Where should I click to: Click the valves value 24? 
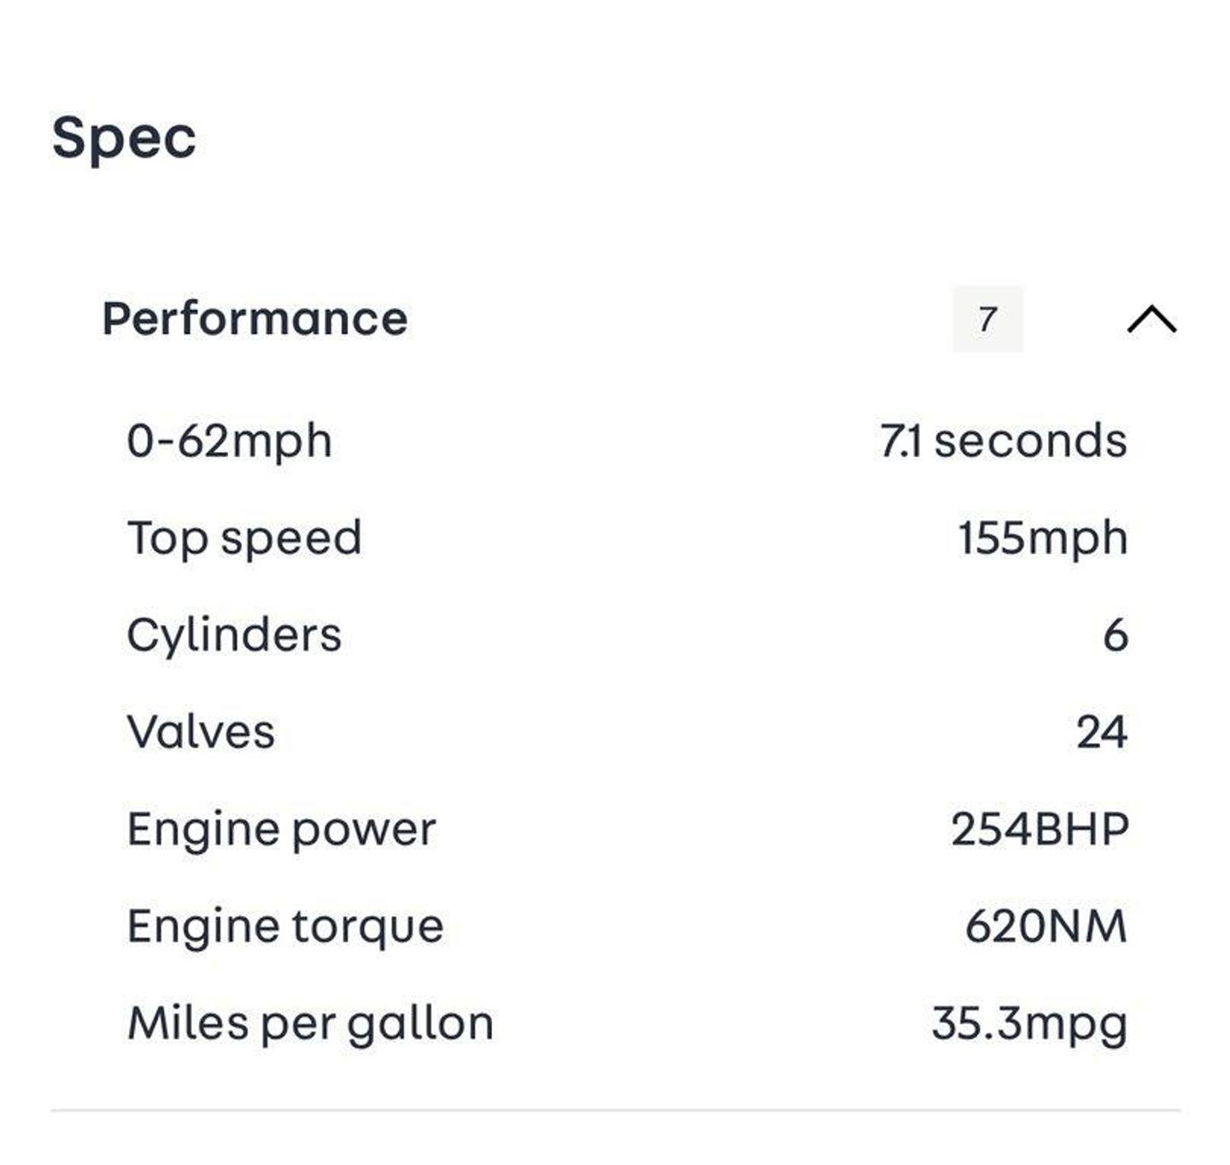[x=1102, y=732]
